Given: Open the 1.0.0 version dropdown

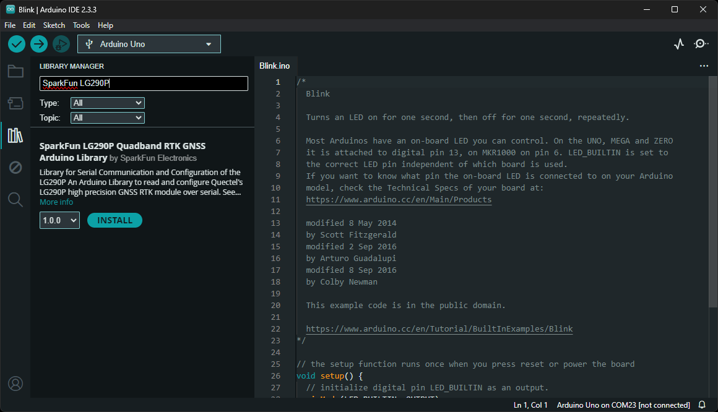Looking at the screenshot, I should tap(59, 220).
